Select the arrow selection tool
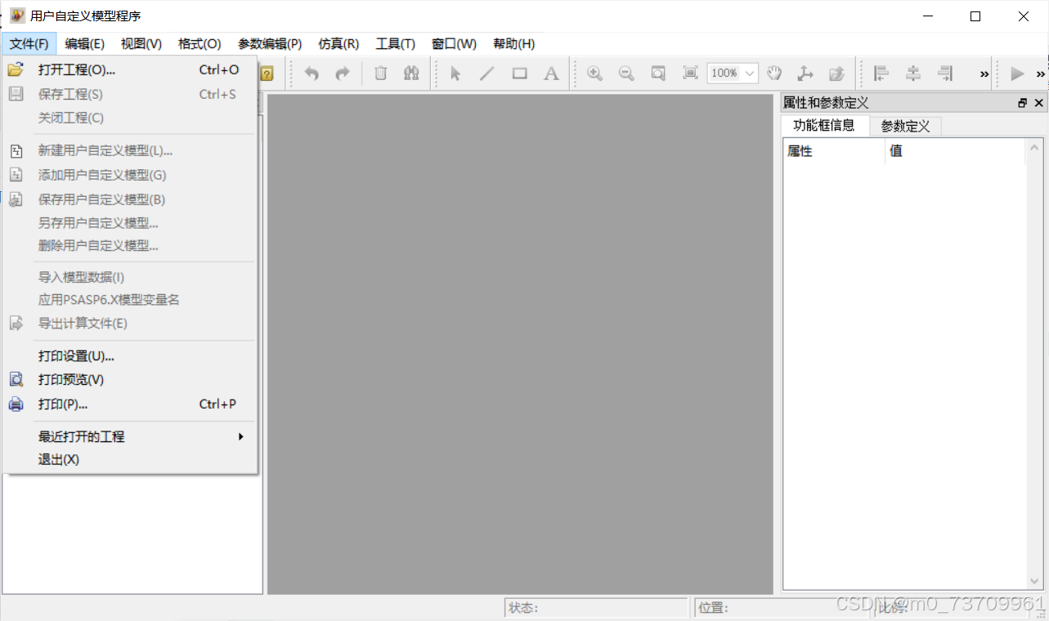 pyautogui.click(x=455, y=73)
